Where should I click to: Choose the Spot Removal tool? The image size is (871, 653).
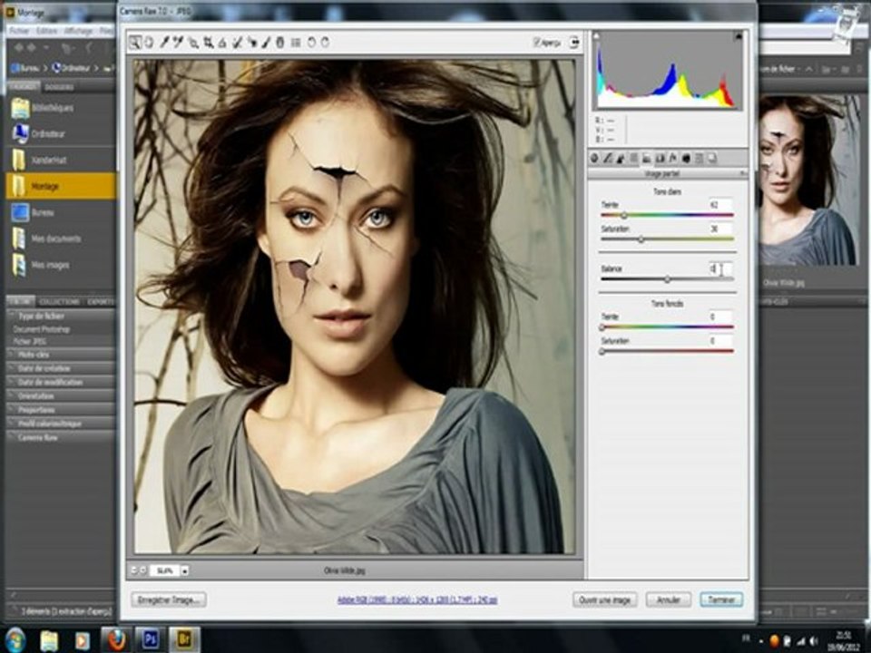[x=237, y=43]
